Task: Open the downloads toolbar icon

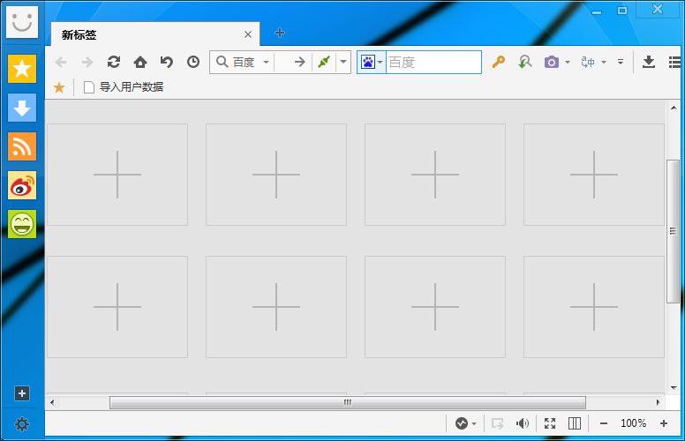Action: pos(649,62)
